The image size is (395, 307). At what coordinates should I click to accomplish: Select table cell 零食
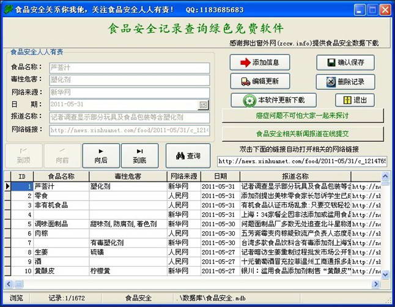[x=61, y=196]
